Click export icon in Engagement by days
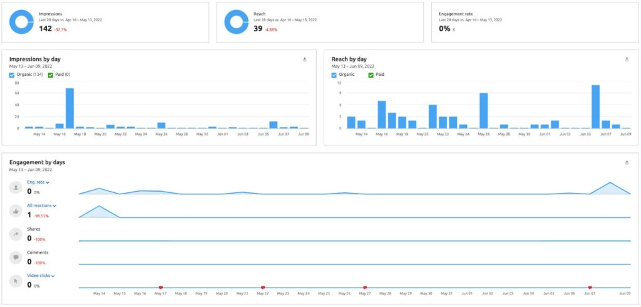The width and height of the screenshot is (641, 307). [627, 162]
